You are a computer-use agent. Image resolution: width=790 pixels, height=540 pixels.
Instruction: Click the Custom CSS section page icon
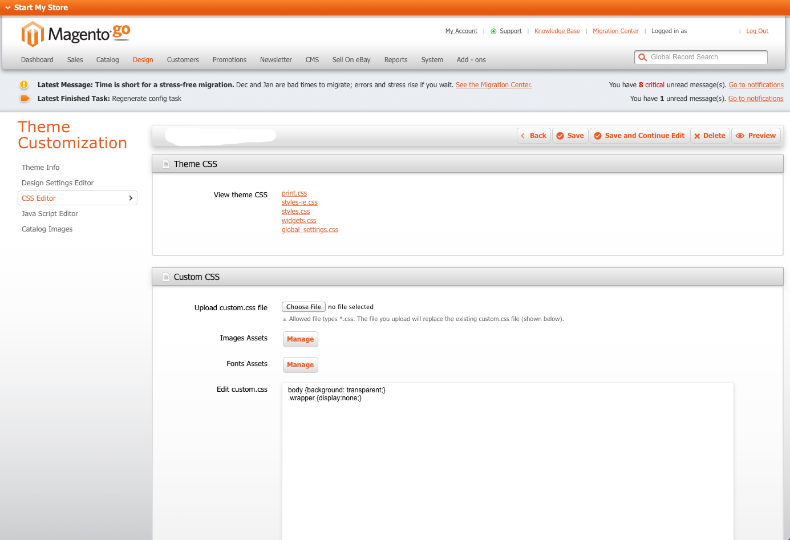coord(166,277)
